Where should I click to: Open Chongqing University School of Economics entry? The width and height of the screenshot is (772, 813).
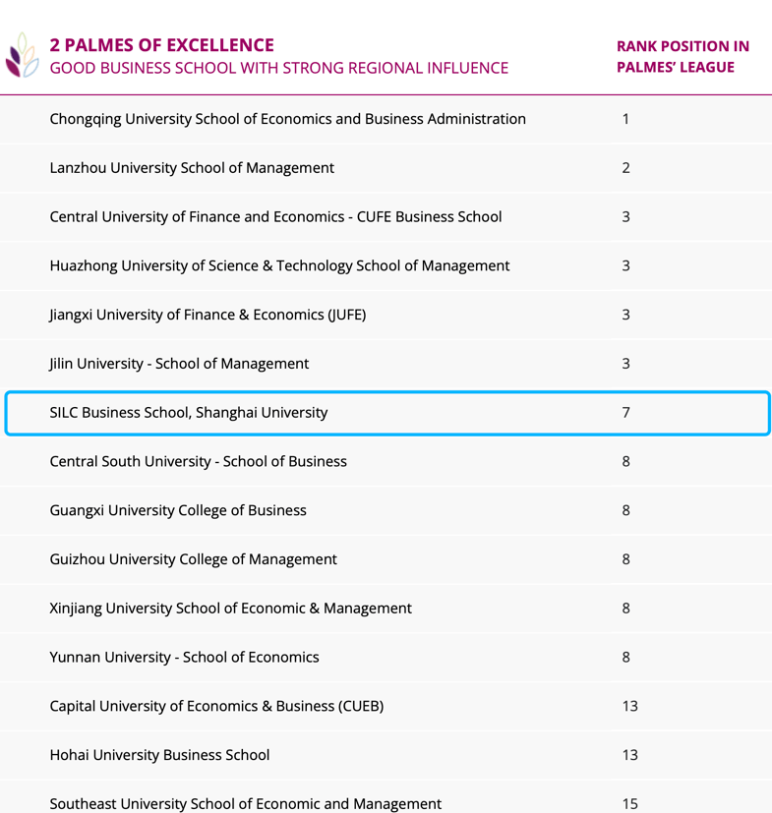point(287,119)
